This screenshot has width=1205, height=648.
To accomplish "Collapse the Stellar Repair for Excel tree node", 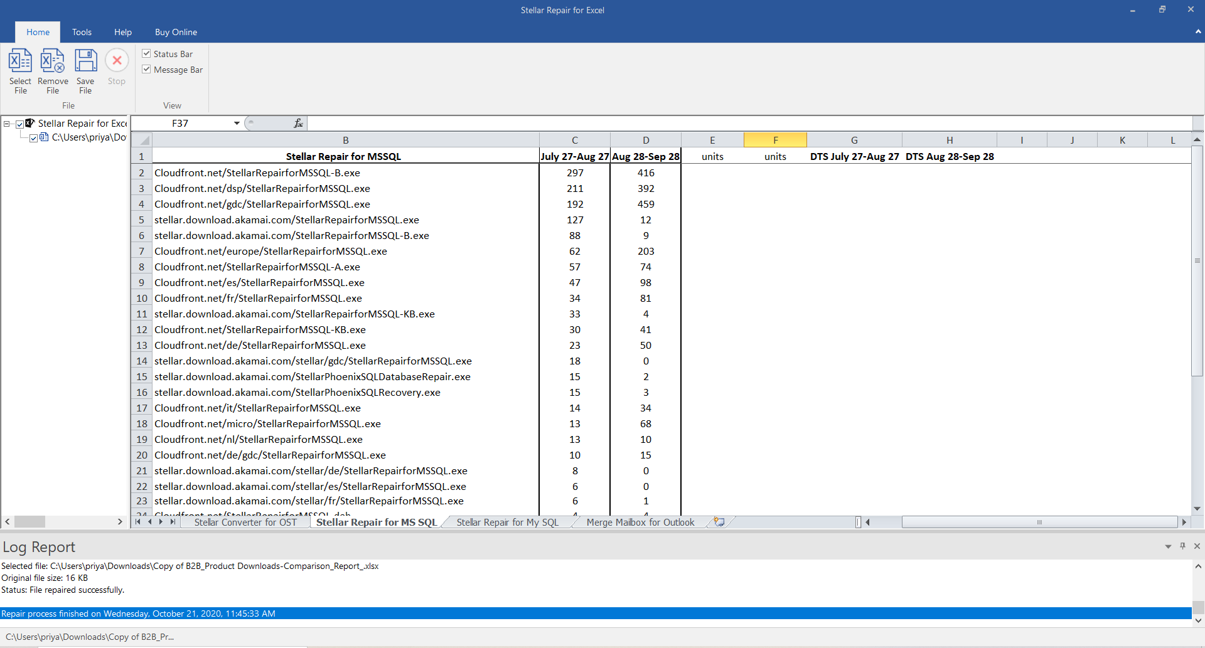I will point(7,124).
